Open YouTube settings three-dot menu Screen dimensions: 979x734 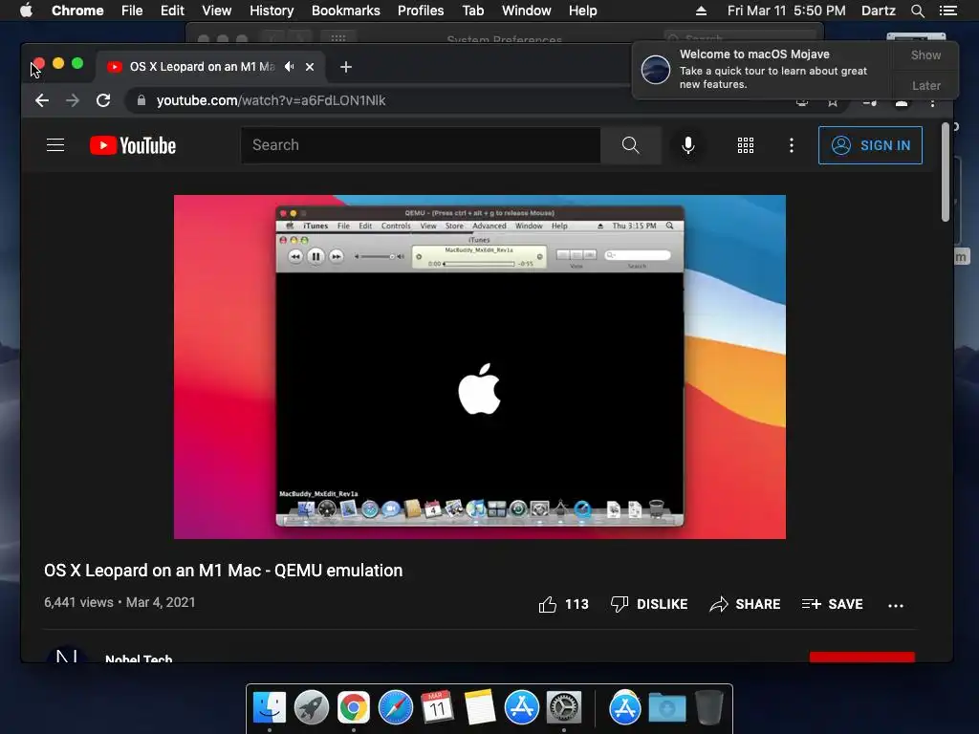click(791, 145)
